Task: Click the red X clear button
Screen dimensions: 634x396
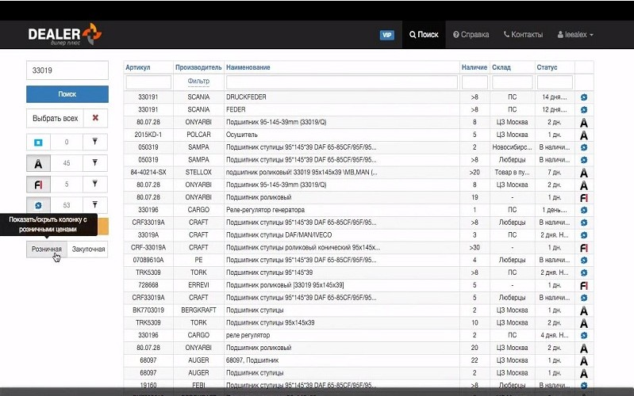Action: pos(95,118)
